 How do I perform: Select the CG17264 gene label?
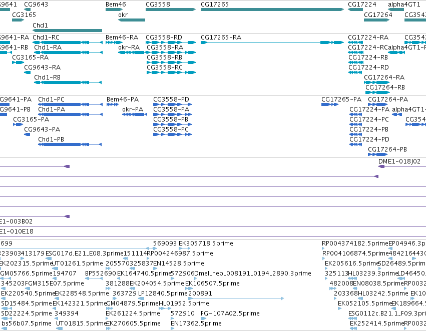(378, 14)
